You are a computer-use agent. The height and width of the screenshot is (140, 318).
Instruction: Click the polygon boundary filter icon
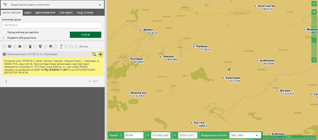tap(71, 47)
